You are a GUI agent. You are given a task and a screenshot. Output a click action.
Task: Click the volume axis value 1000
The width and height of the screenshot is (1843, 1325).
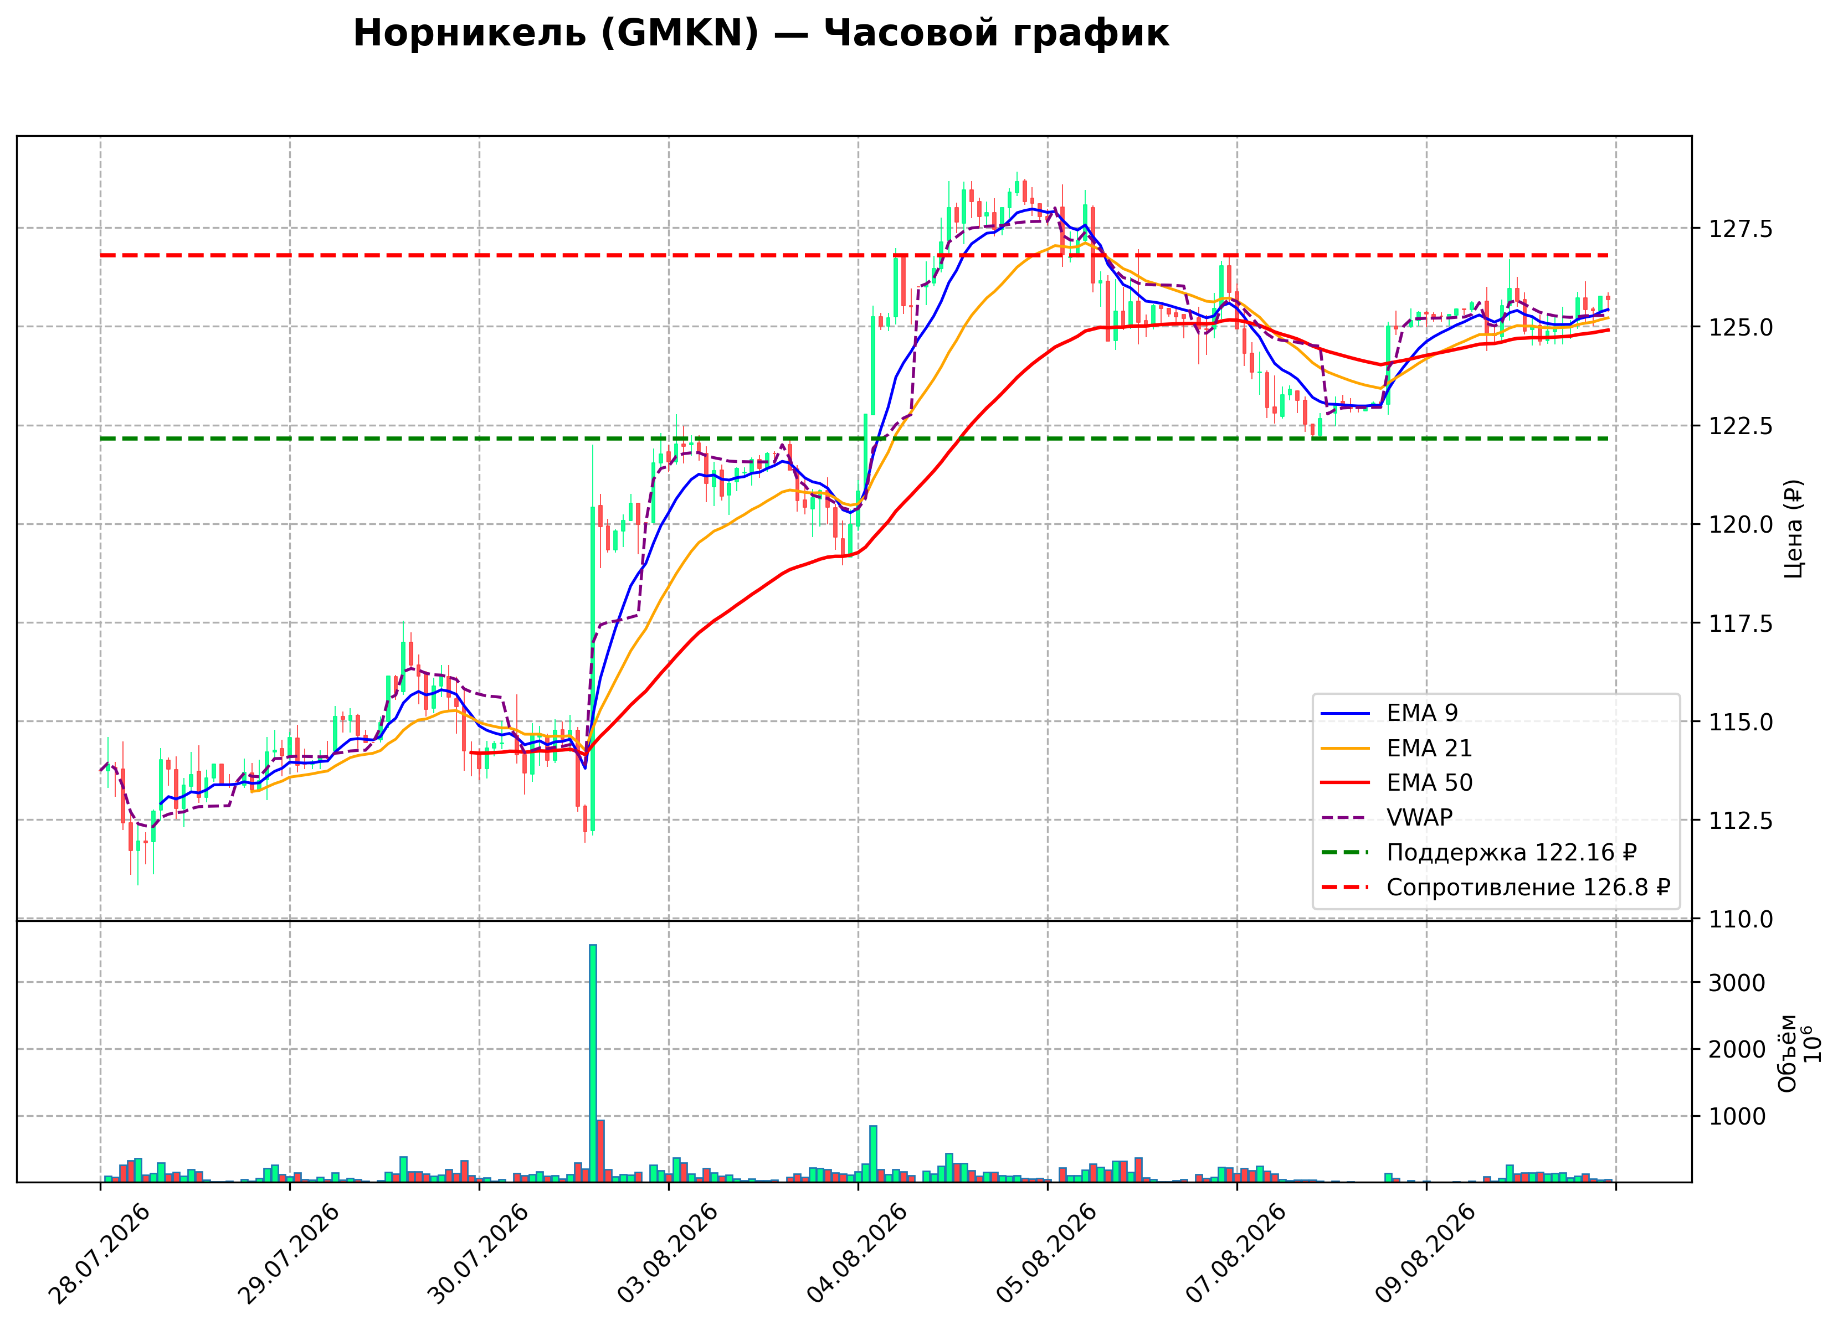[1737, 1117]
